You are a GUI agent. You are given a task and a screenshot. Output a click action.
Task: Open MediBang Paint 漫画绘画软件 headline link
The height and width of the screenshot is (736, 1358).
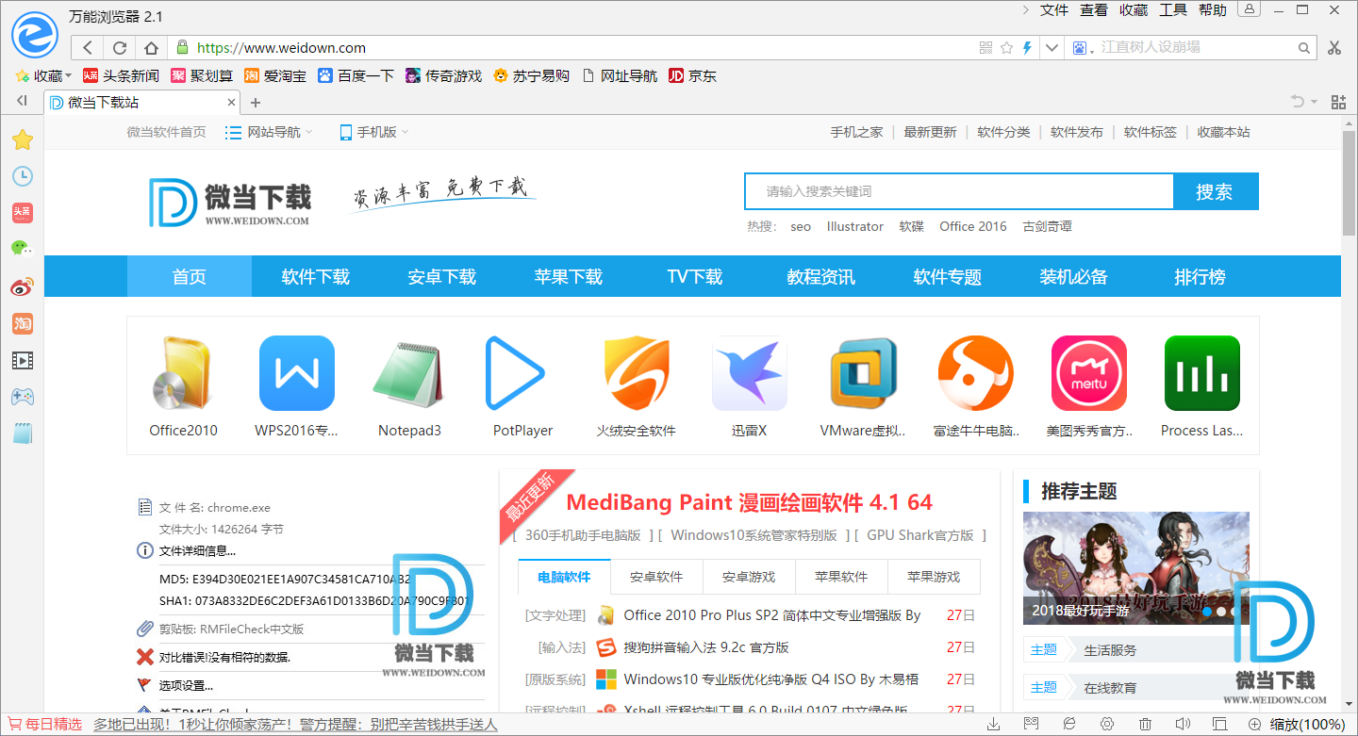point(749,502)
